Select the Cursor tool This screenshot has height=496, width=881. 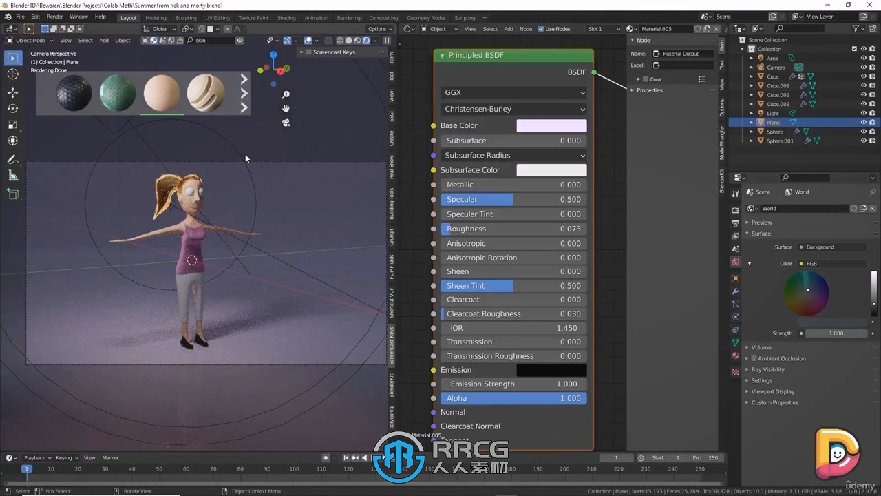[13, 74]
